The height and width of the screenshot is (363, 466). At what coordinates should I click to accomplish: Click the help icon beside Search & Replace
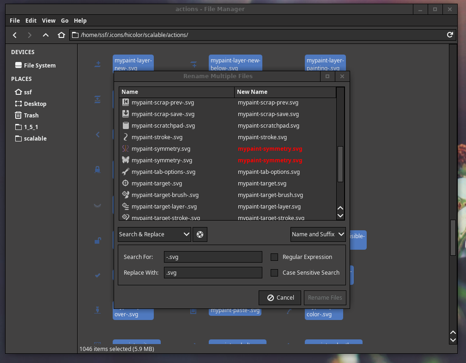pos(200,234)
